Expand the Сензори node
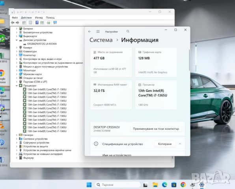Image resolution: width=235 pixels, height=189 pixels. (17, 135)
